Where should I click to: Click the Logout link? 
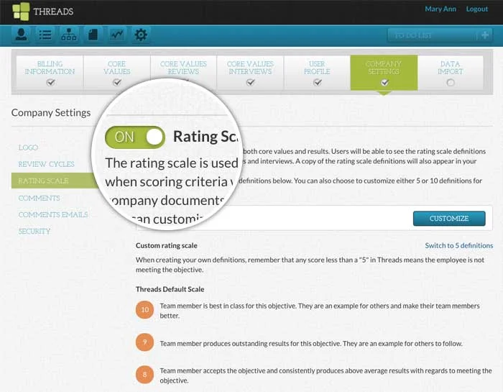[x=477, y=9]
